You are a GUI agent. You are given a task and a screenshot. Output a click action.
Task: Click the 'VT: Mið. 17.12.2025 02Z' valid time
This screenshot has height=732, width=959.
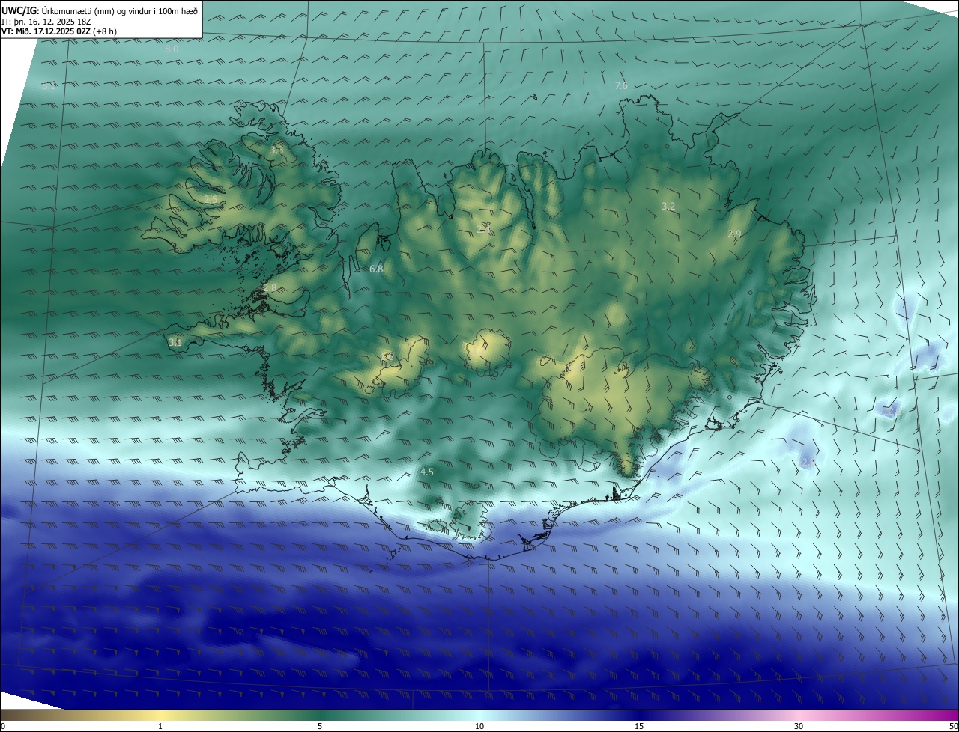click(x=46, y=31)
